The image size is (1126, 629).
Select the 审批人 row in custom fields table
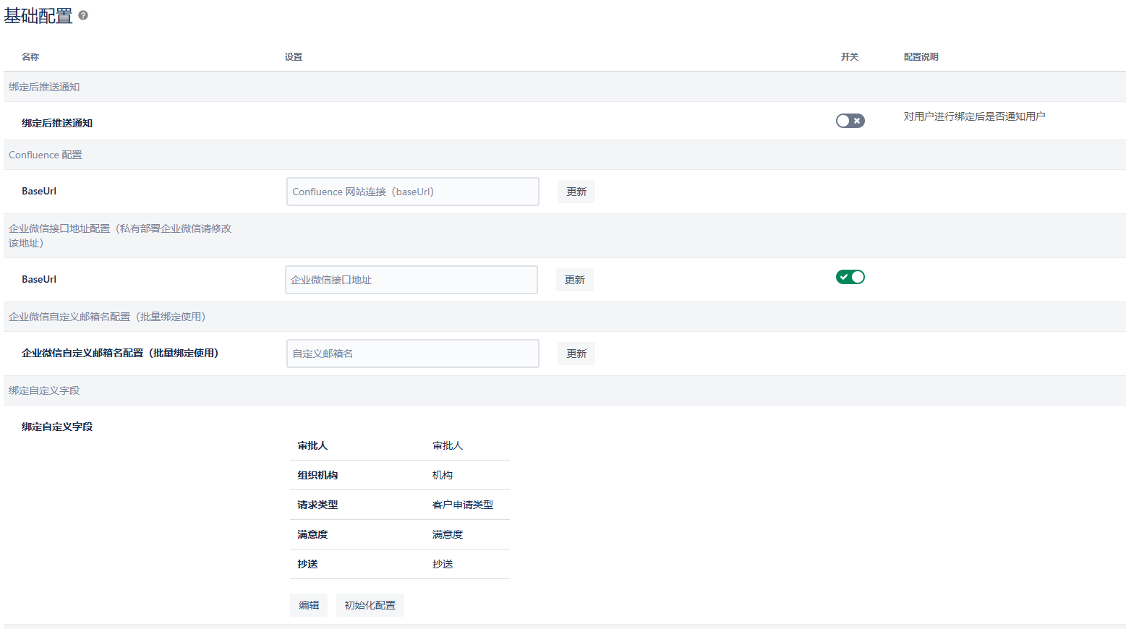click(399, 445)
